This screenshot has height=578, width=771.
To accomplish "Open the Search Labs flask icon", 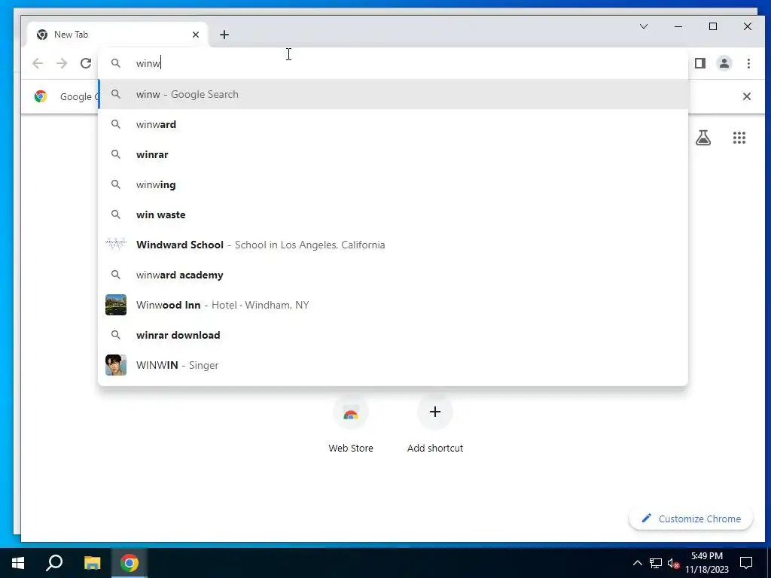I will tap(703, 138).
